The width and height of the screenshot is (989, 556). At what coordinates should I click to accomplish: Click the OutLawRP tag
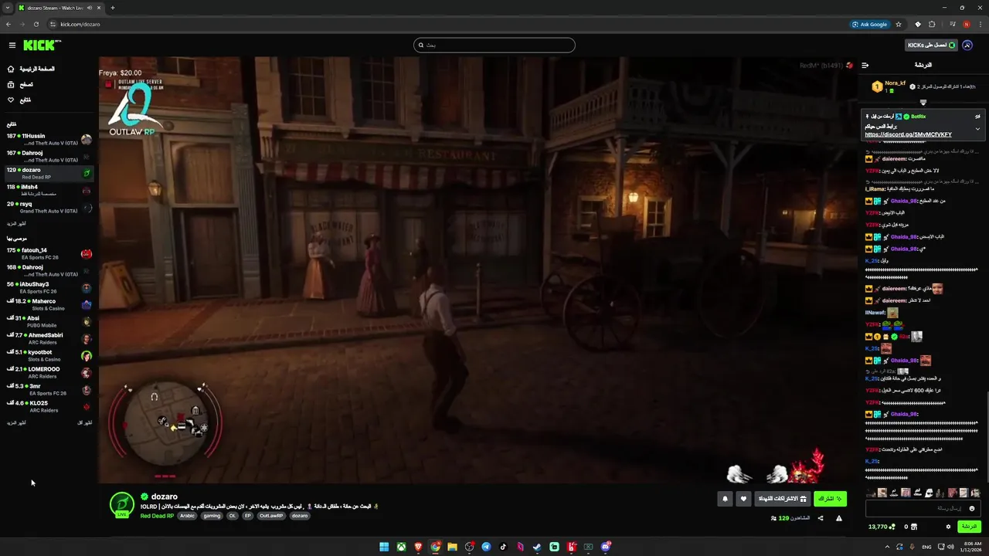[271, 516]
